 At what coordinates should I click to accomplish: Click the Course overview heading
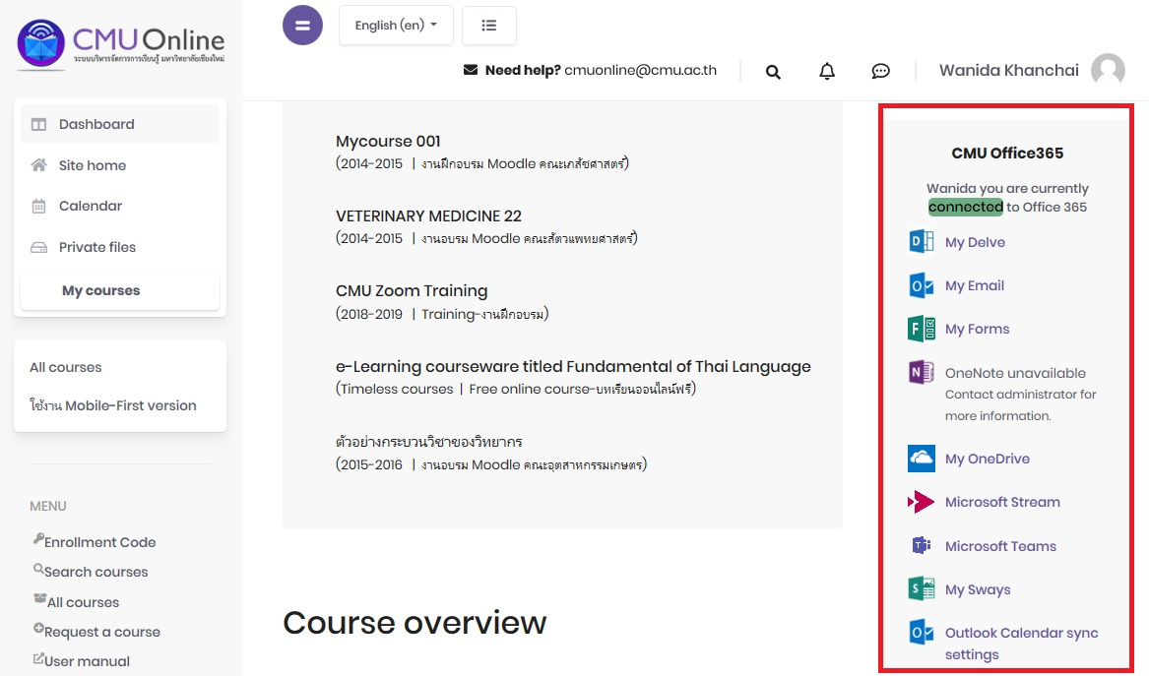[x=415, y=623]
